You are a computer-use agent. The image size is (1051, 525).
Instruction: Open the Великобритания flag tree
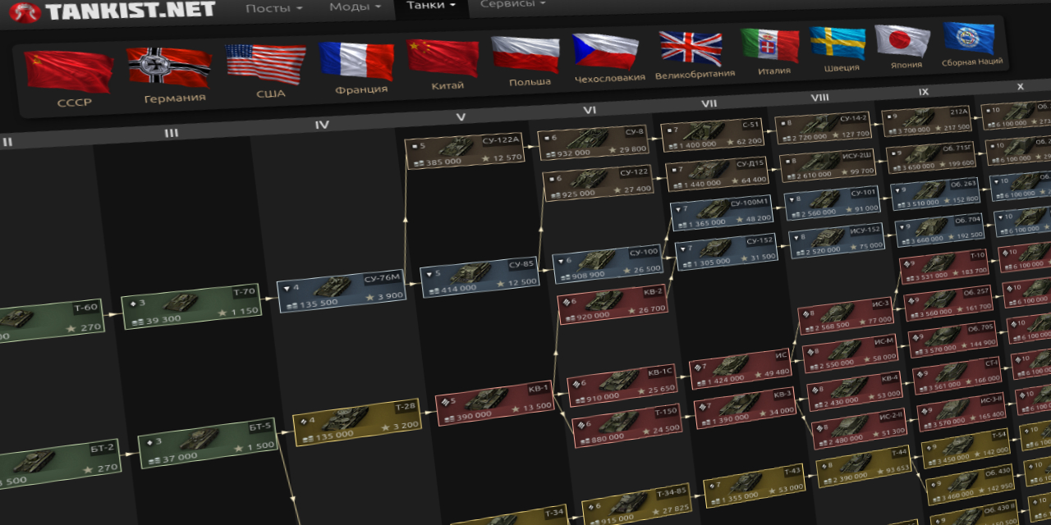click(691, 48)
